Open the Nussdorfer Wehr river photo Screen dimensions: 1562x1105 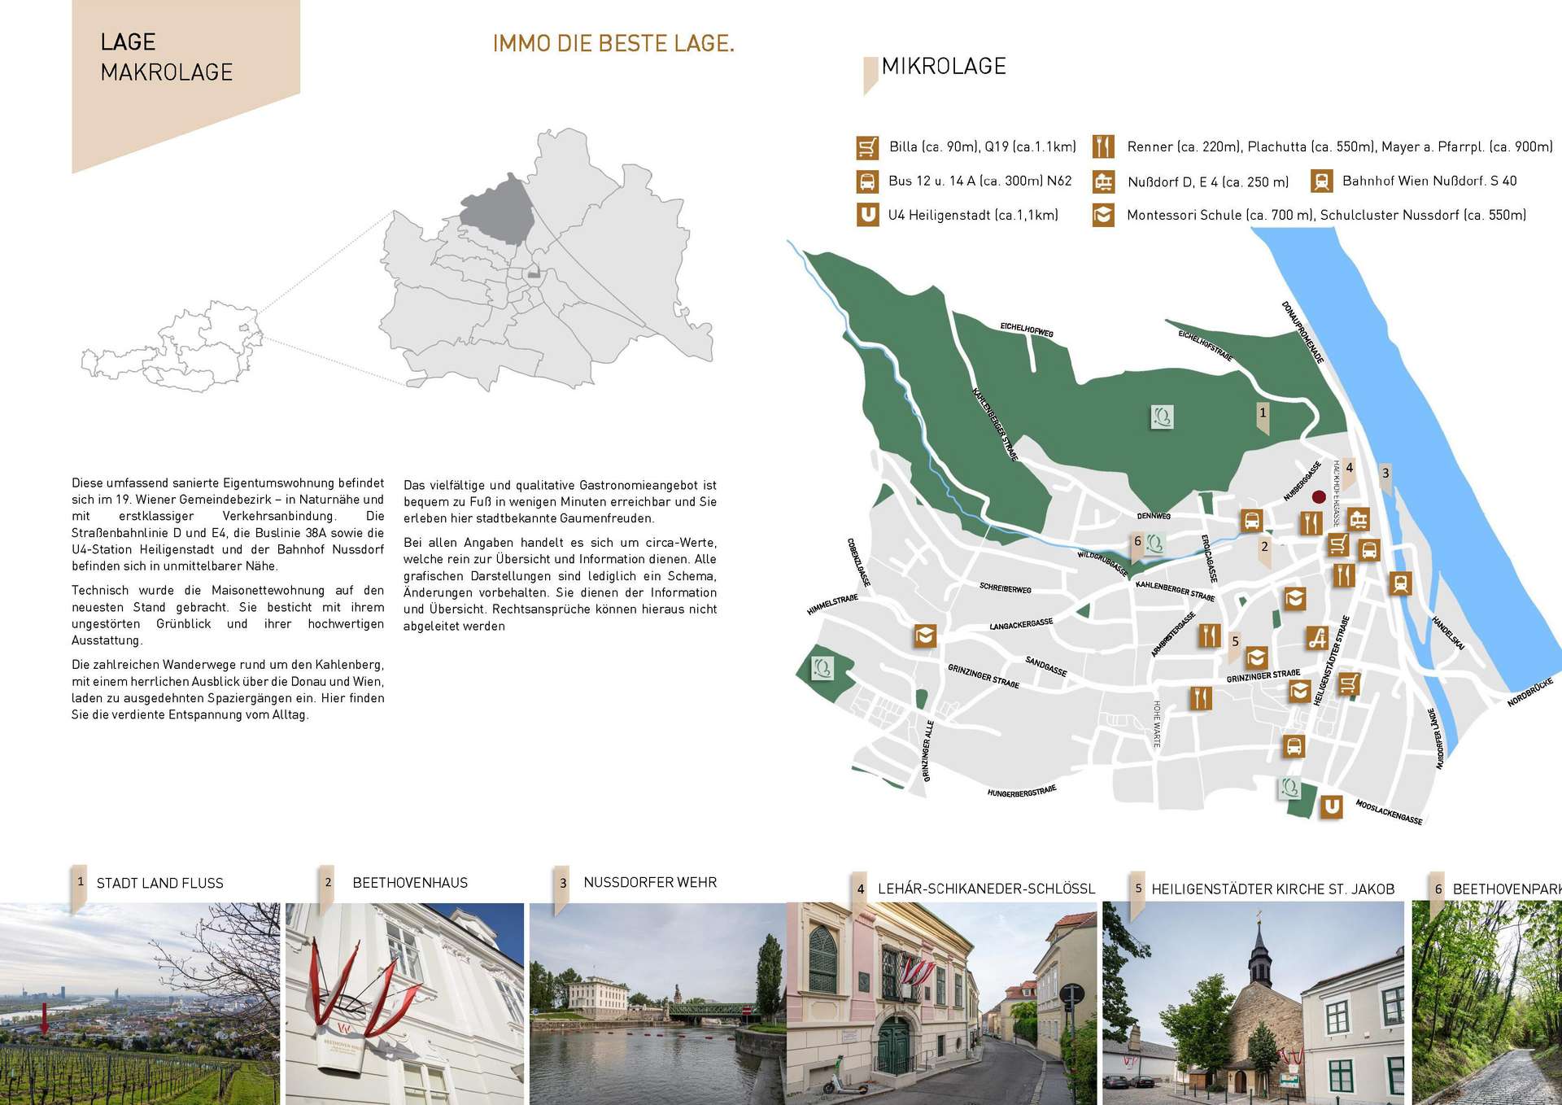[x=657, y=1002]
